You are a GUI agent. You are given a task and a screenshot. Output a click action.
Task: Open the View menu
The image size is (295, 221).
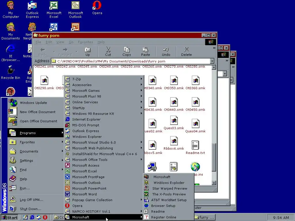pyautogui.click(x=60, y=42)
